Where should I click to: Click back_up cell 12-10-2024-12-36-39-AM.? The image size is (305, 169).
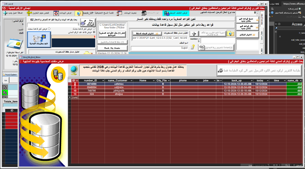[x=238, y=94]
